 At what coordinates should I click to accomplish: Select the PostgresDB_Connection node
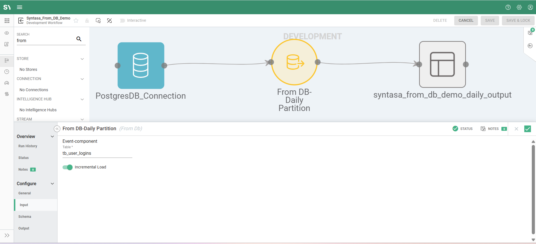pyautogui.click(x=141, y=66)
